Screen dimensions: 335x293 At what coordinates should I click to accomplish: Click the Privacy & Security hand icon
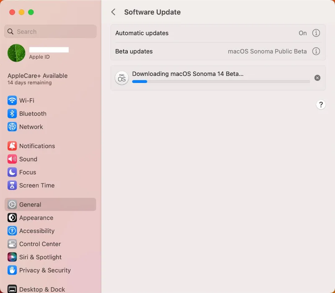[x=12, y=270]
